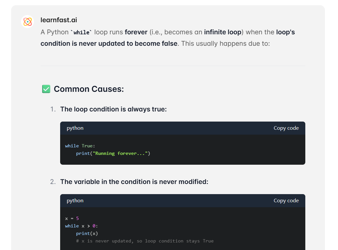The image size is (338, 250).
Task: Click the bold word 'forever' in the intro
Action: pyautogui.click(x=136, y=32)
